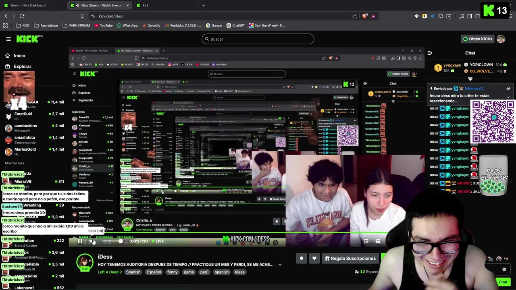Open the ChatGPT bookmark
516x290 pixels.
click(235, 25)
